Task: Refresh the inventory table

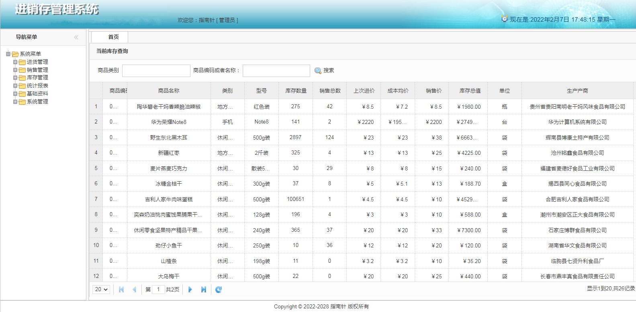Action: click(x=219, y=290)
